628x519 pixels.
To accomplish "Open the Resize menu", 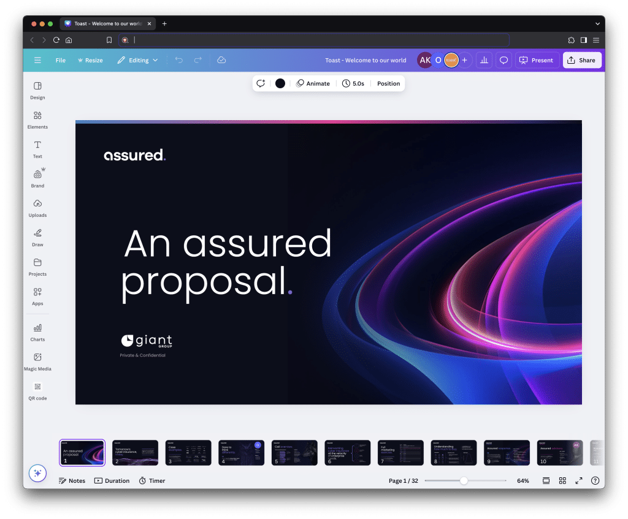I will point(90,60).
